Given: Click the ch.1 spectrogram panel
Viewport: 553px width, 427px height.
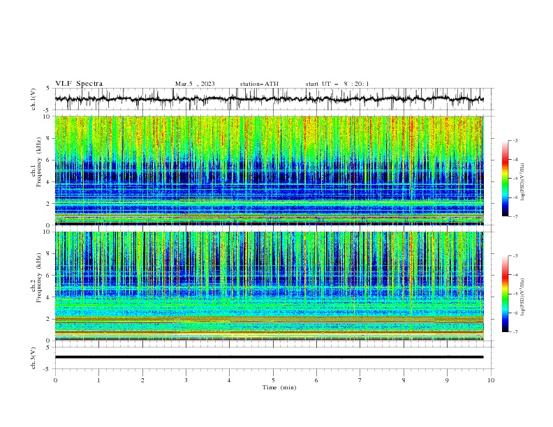Looking at the screenshot, I should 269,170.
